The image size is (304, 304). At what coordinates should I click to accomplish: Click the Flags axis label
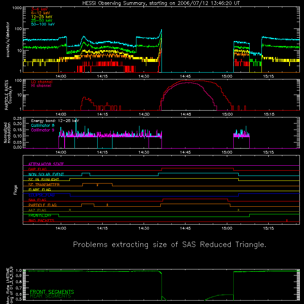coord(15,190)
